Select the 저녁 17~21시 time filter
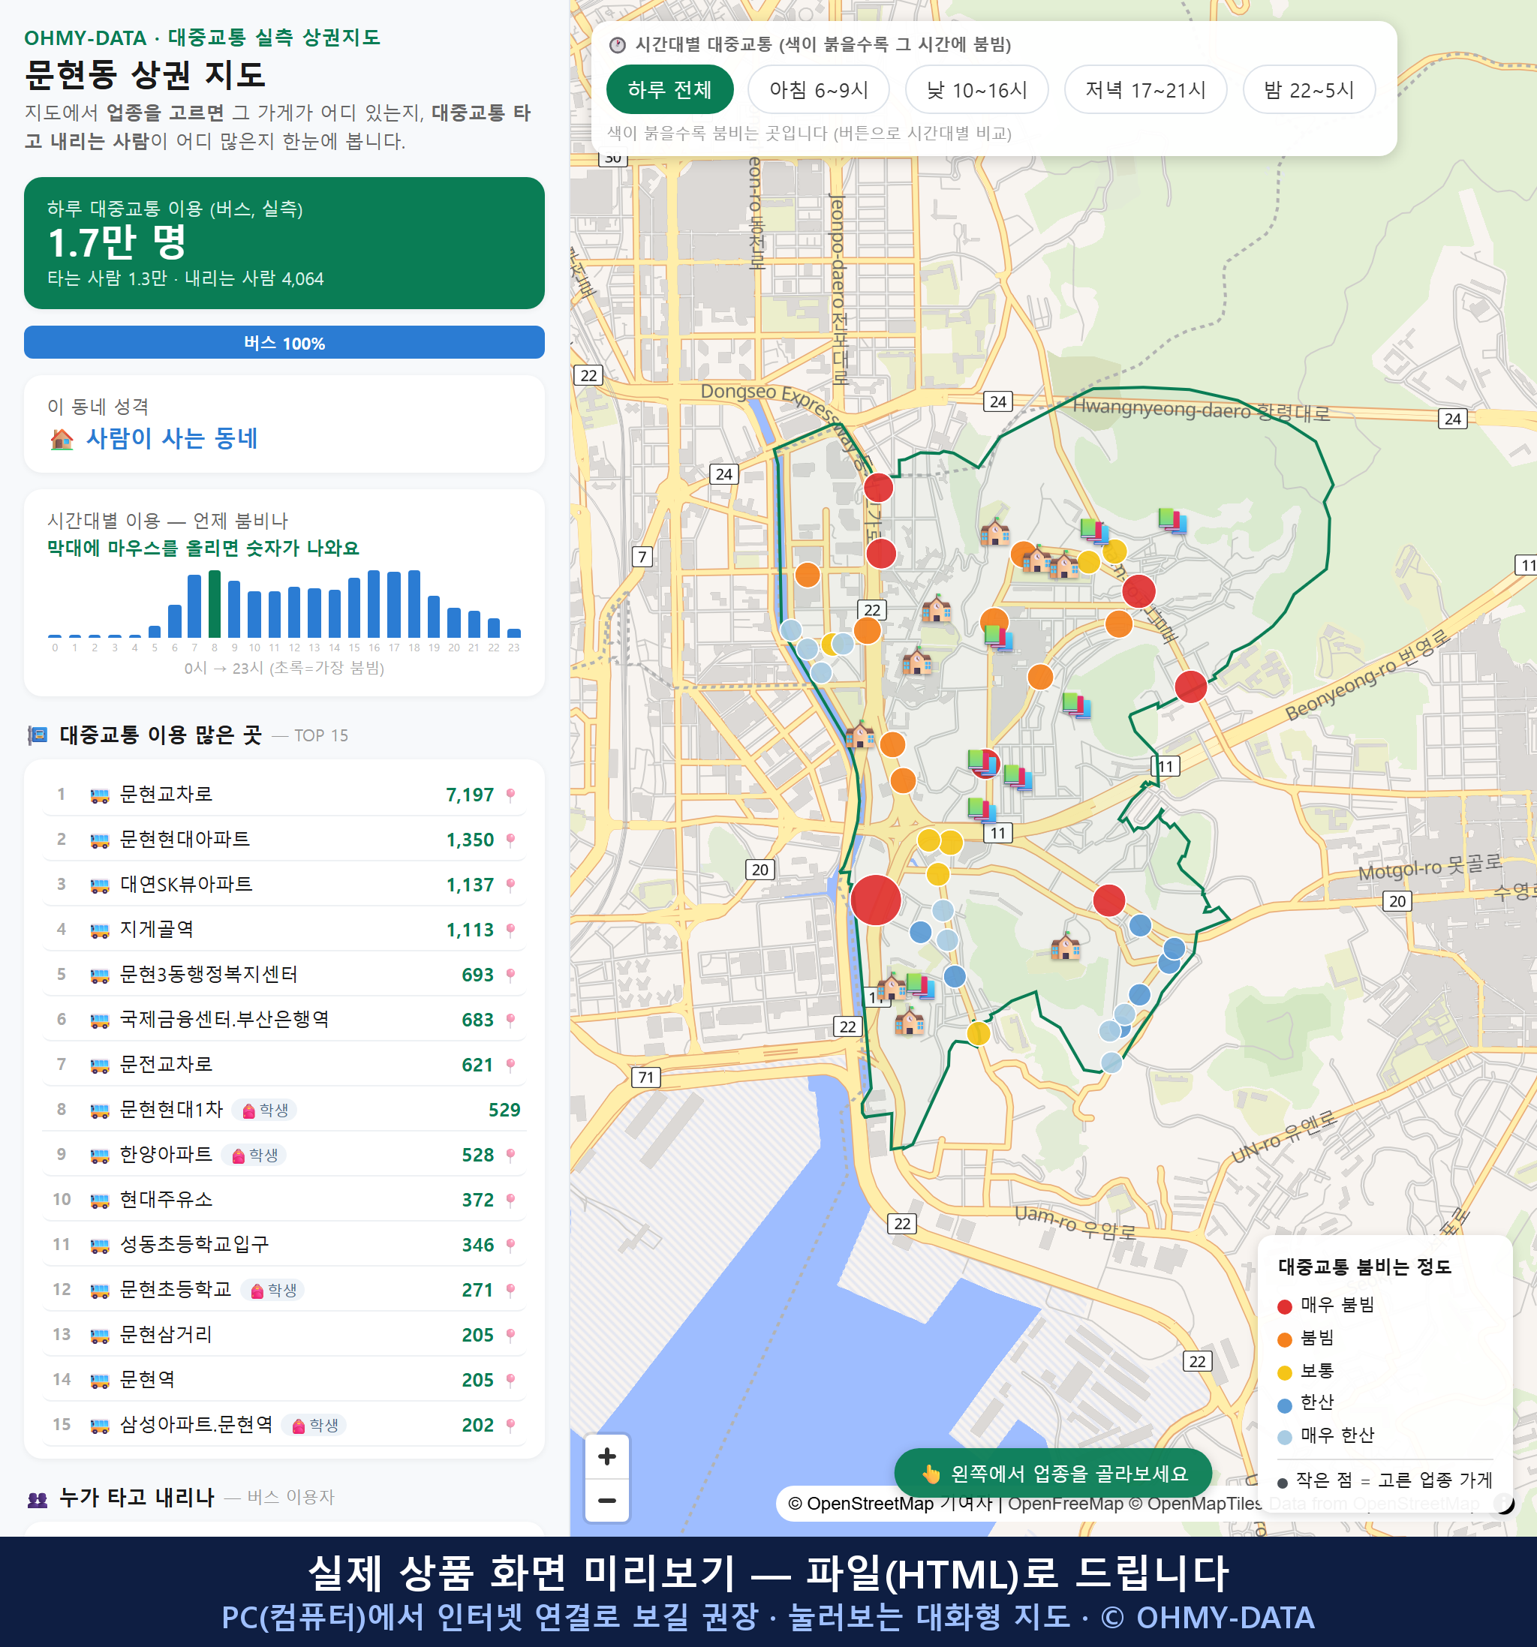1537x1647 pixels. click(x=1145, y=89)
